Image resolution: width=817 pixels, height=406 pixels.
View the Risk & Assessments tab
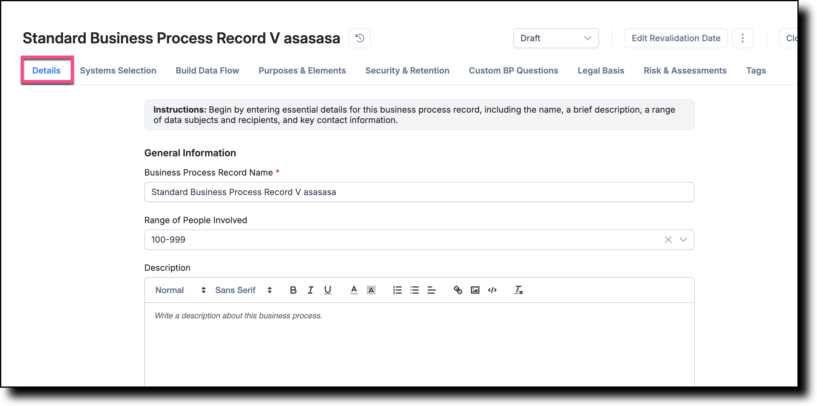[685, 70]
